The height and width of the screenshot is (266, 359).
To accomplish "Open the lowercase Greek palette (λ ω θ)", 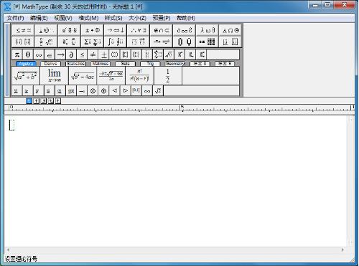I will pyautogui.click(x=208, y=30).
